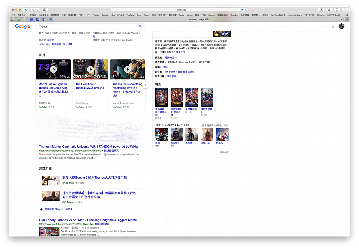The height and width of the screenshot is (249, 359).
Task: Select the Thanos - Google tab
Action: click(x=199, y=19)
